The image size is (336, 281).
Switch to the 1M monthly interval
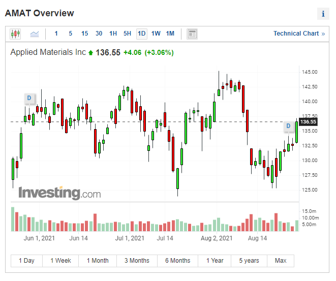(x=170, y=34)
